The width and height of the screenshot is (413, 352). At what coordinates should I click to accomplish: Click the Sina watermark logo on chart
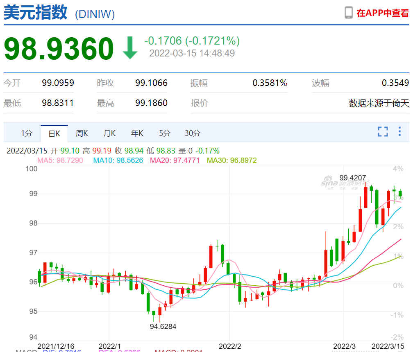(x=345, y=183)
